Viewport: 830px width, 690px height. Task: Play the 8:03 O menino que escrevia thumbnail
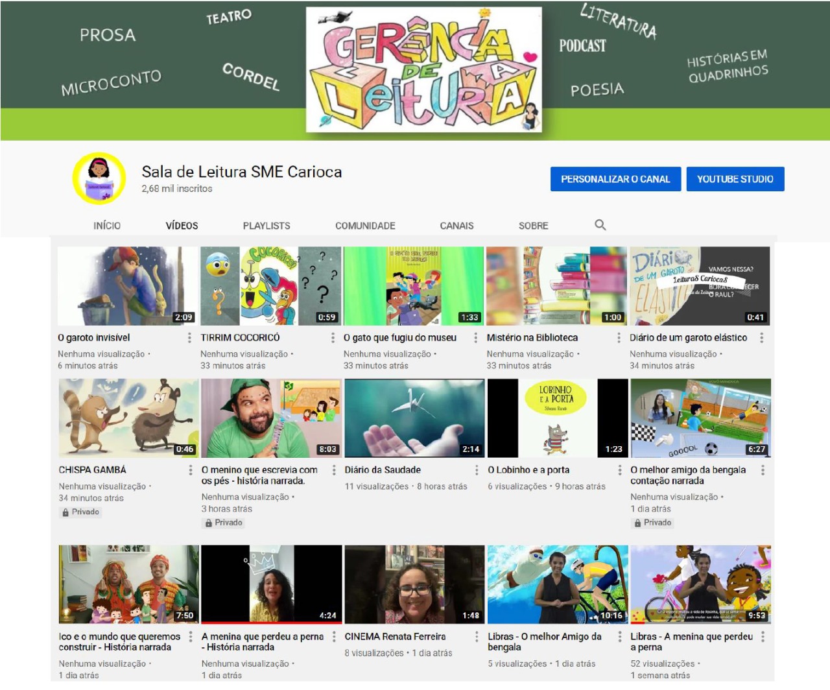click(272, 418)
